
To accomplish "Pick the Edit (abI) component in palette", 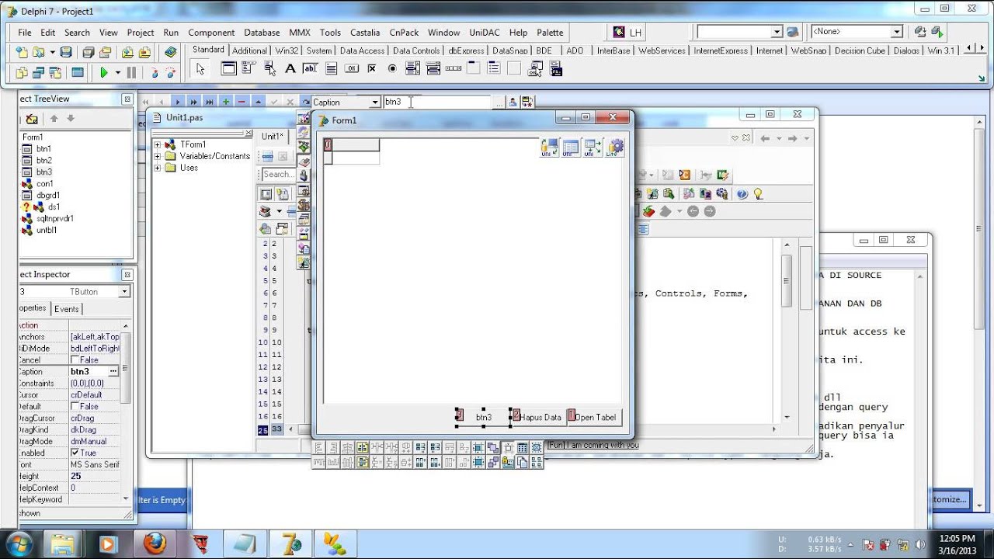I will point(310,68).
